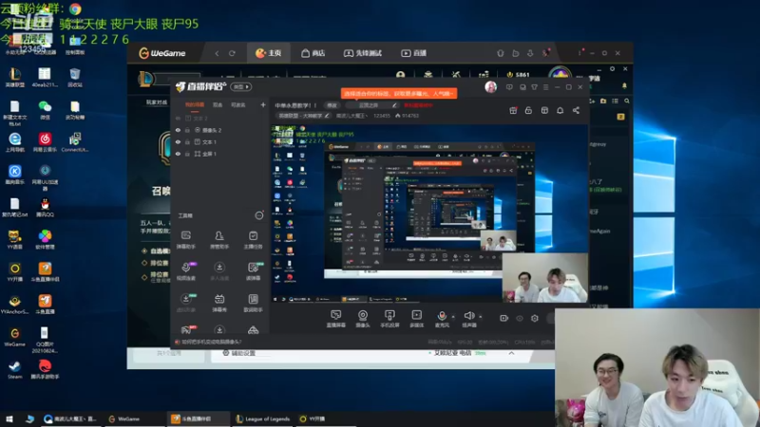The image size is (760, 427).
Task: Open the Steam desktop shortcut
Action: [x=14, y=369]
